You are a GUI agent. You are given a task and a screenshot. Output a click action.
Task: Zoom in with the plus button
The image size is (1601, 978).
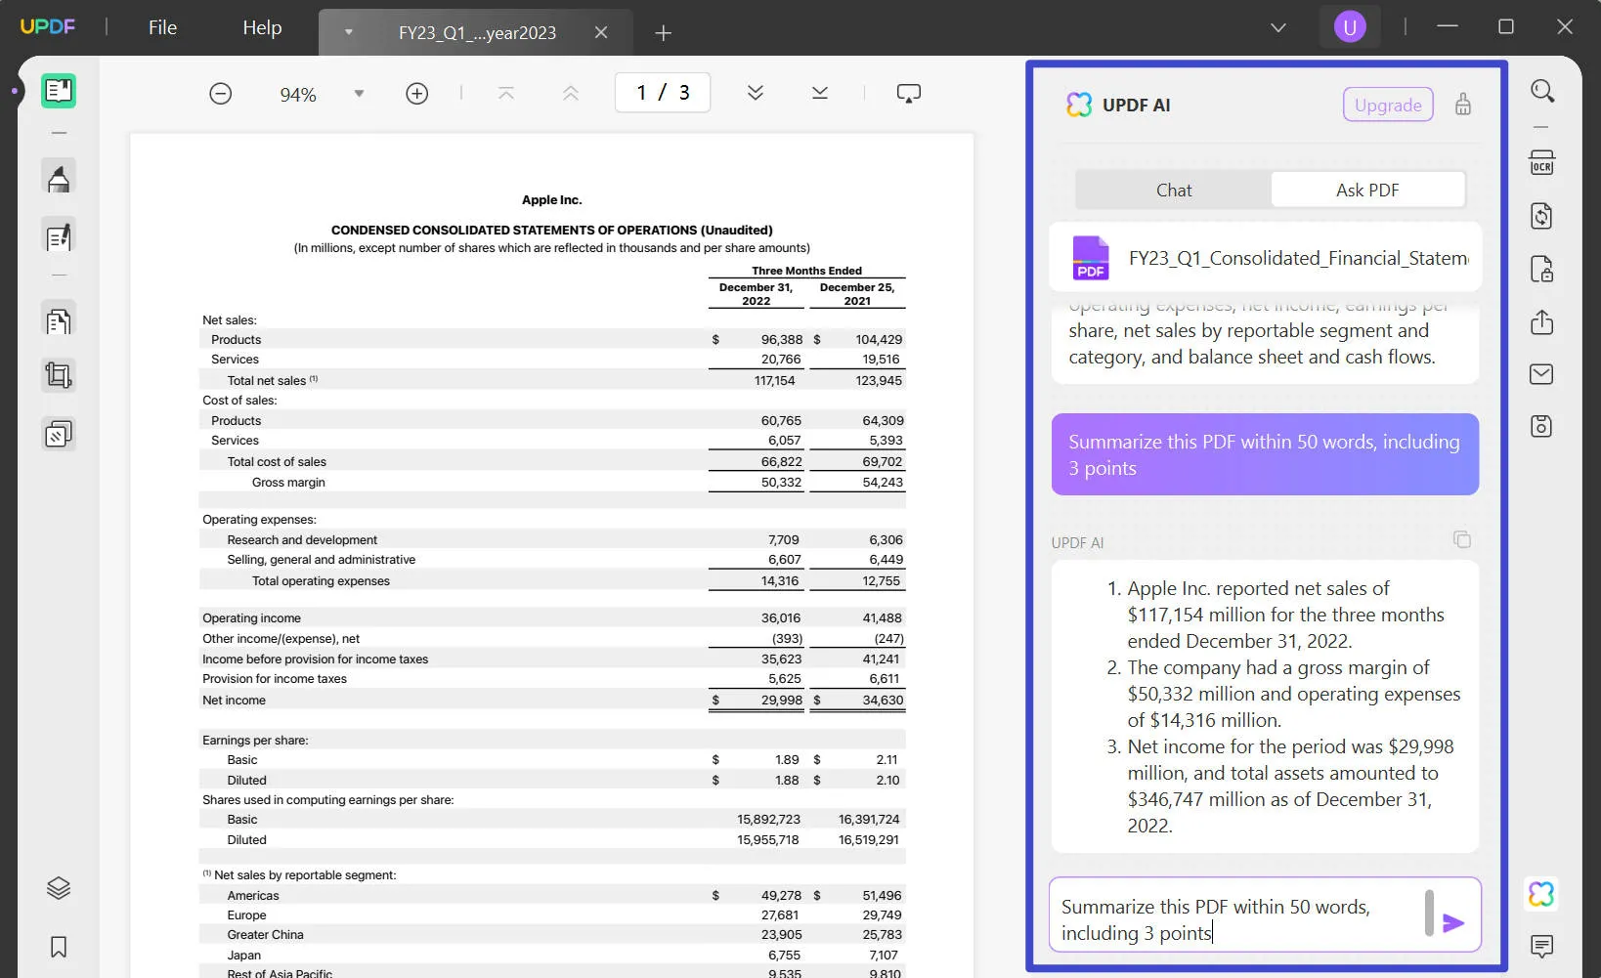click(416, 94)
